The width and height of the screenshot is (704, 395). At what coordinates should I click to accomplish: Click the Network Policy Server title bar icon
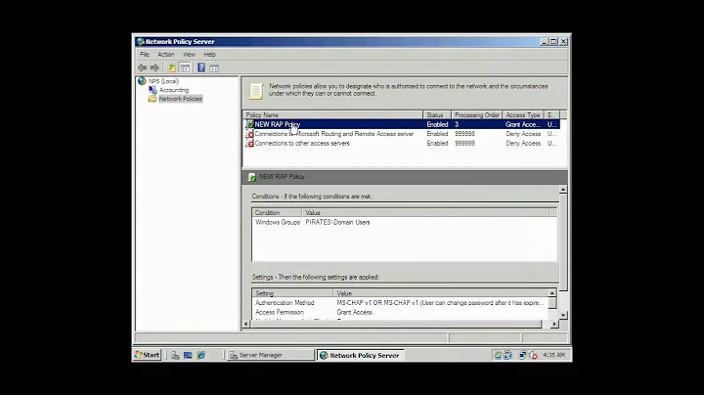tap(141, 42)
